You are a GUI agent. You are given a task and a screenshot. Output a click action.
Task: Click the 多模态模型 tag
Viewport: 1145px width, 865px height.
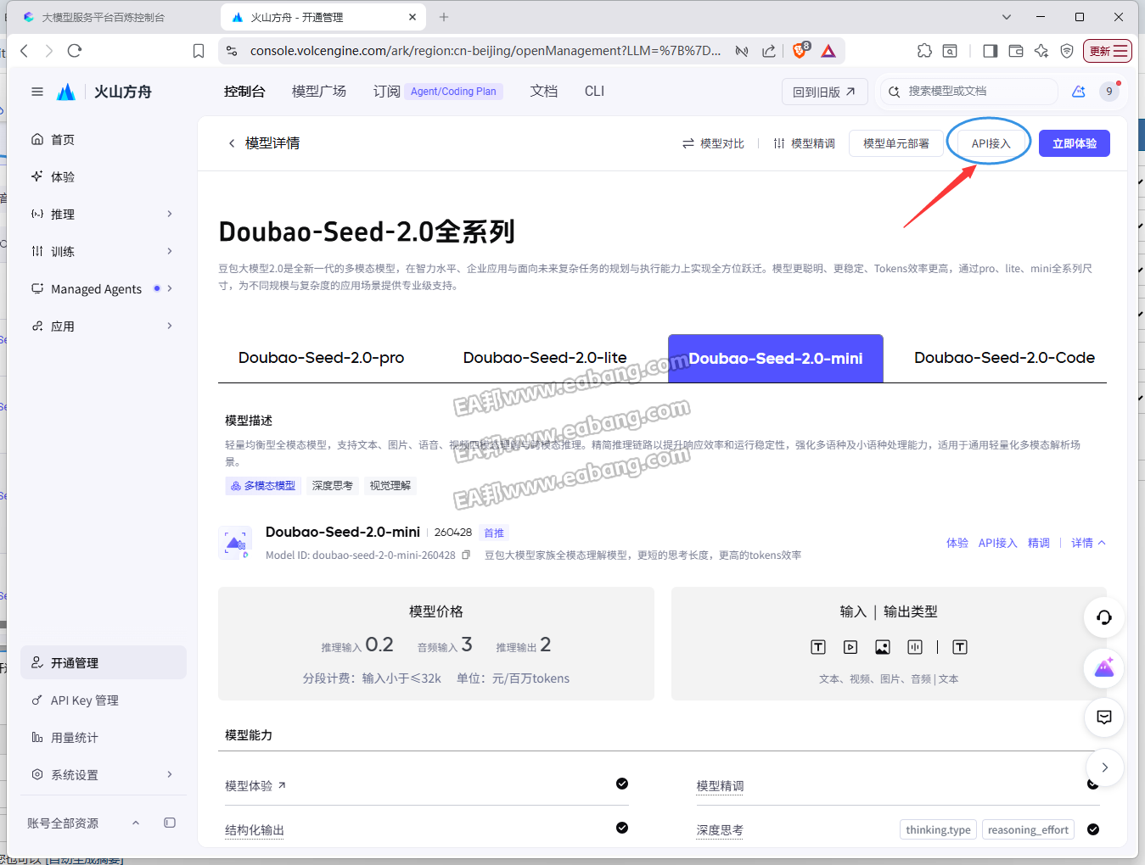[x=263, y=486]
